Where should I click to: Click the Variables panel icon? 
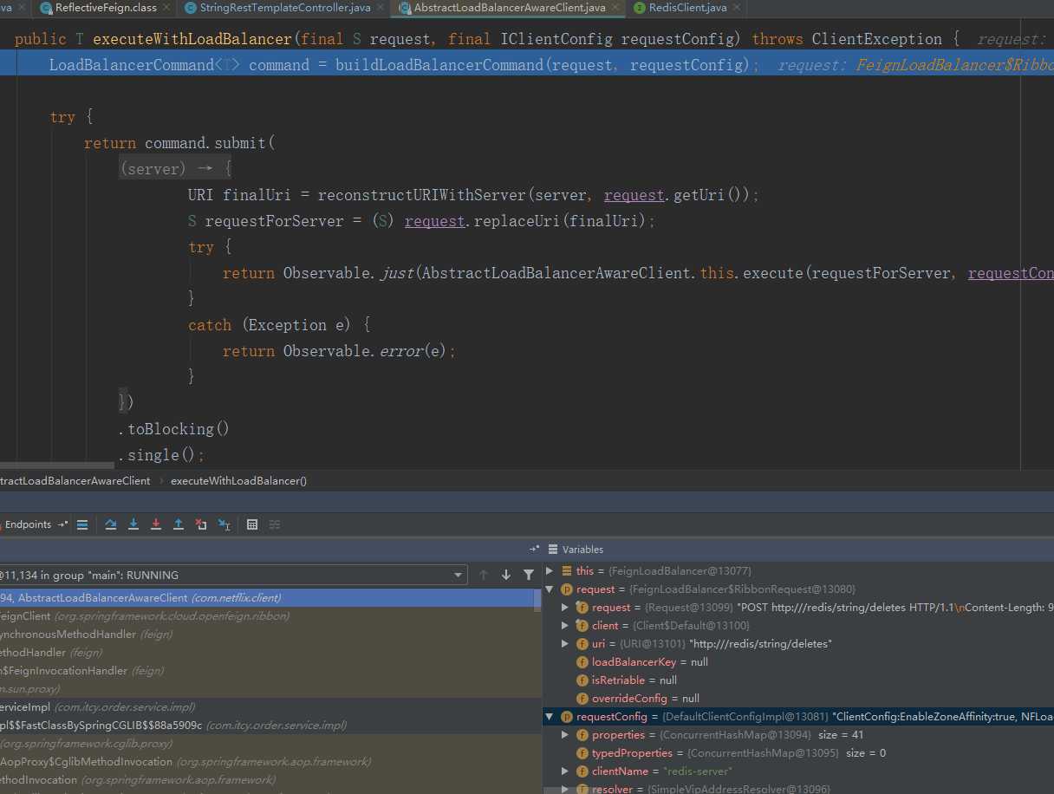pyautogui.click(x=552, y=550)
